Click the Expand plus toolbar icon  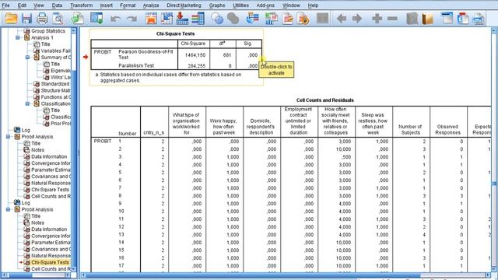pyautogui.click(x=377, y=19)
